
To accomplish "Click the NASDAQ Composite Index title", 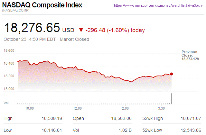I will 42,5.
